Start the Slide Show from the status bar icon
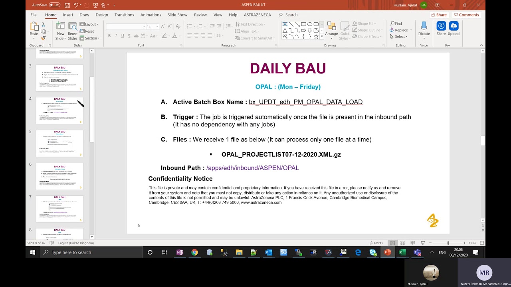This screenshot has width=511, height=287. 422,243
